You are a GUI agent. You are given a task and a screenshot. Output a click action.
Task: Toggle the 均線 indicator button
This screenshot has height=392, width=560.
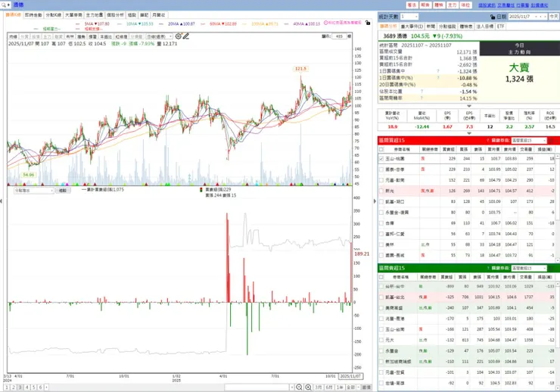[x=13, y=36]
